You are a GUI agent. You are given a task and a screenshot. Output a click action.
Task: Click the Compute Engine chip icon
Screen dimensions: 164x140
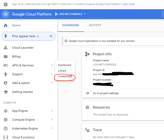[6, 120]
